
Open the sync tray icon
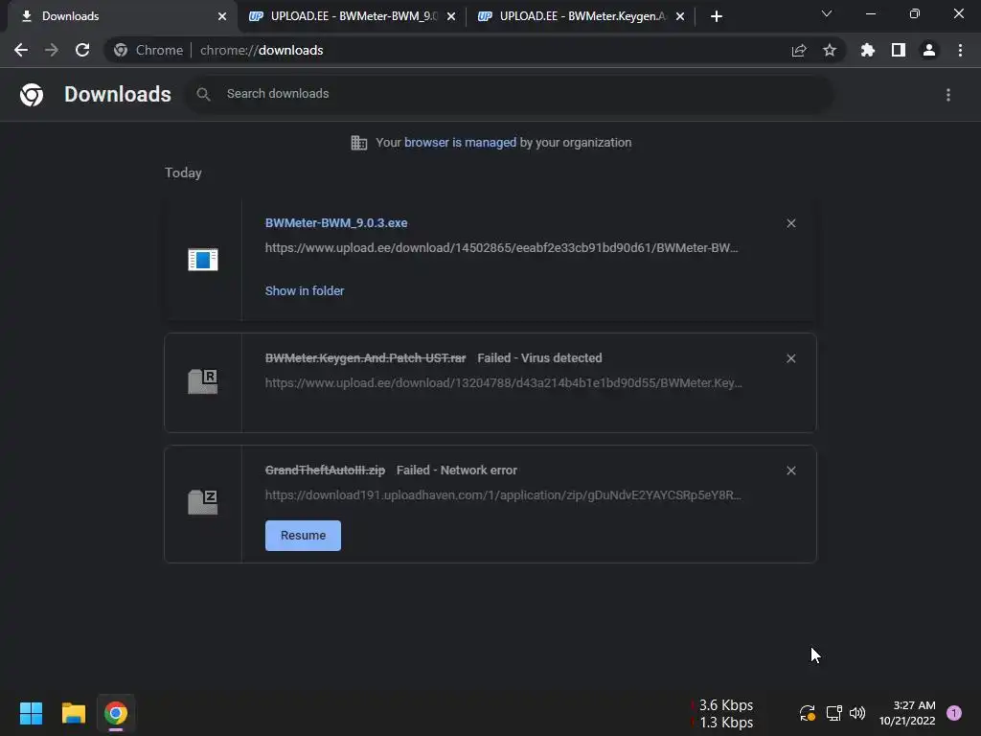pyautogui.click(x=807, y=713)
